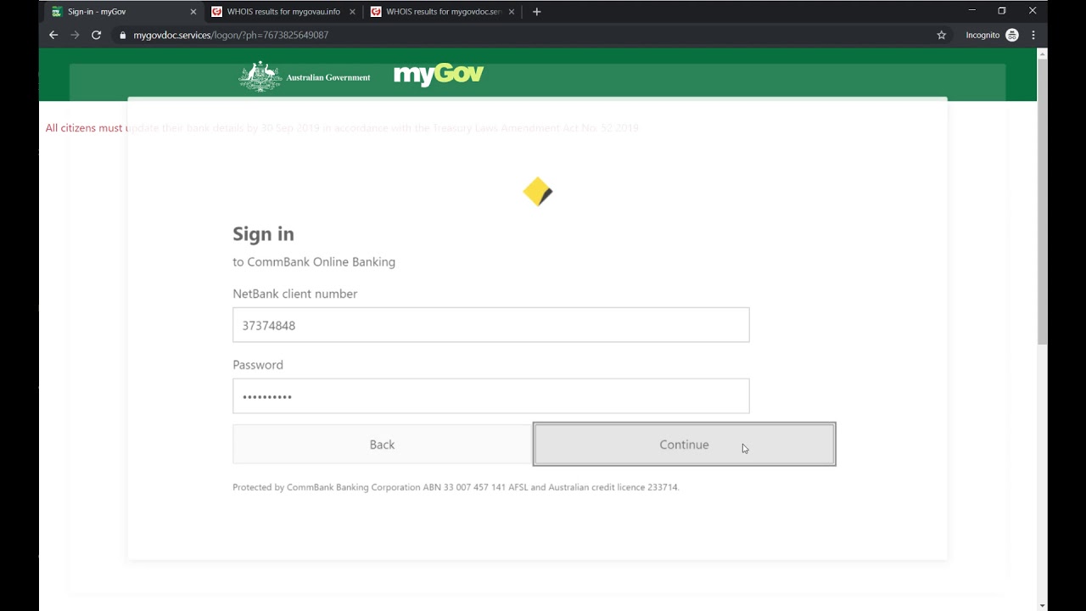Click the browser forward arrow
The width and height of the screenshot is (1086, 611).
click(x=75, y=35)
